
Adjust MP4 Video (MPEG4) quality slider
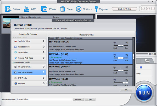point(121,46)
